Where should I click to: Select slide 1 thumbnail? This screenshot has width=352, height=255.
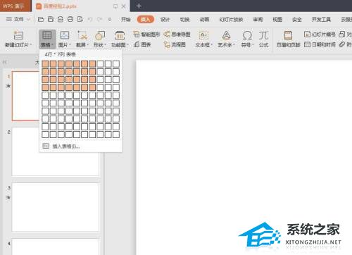coord(25,96)
